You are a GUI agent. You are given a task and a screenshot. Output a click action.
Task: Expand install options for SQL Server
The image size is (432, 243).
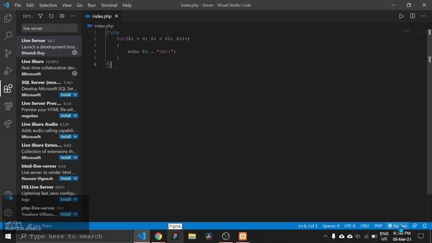(x=76, y=94)
